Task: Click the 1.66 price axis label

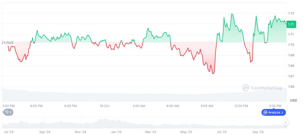Action: click(291, 87)
